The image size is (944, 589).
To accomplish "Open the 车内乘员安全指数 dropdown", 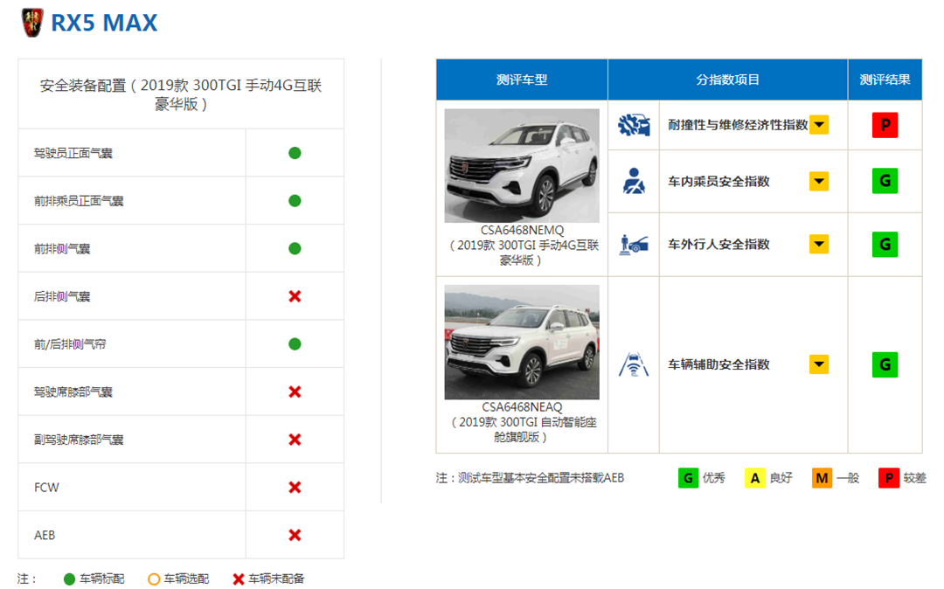I will 819,180.
